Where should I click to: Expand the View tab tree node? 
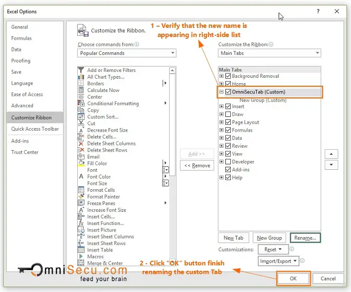coord(221,154)
